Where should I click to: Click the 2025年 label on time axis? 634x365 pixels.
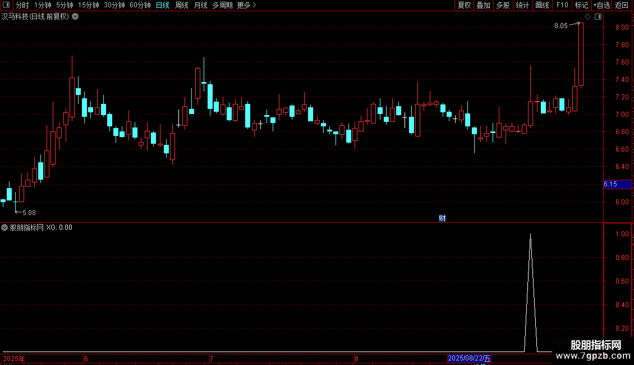(14, 359)
